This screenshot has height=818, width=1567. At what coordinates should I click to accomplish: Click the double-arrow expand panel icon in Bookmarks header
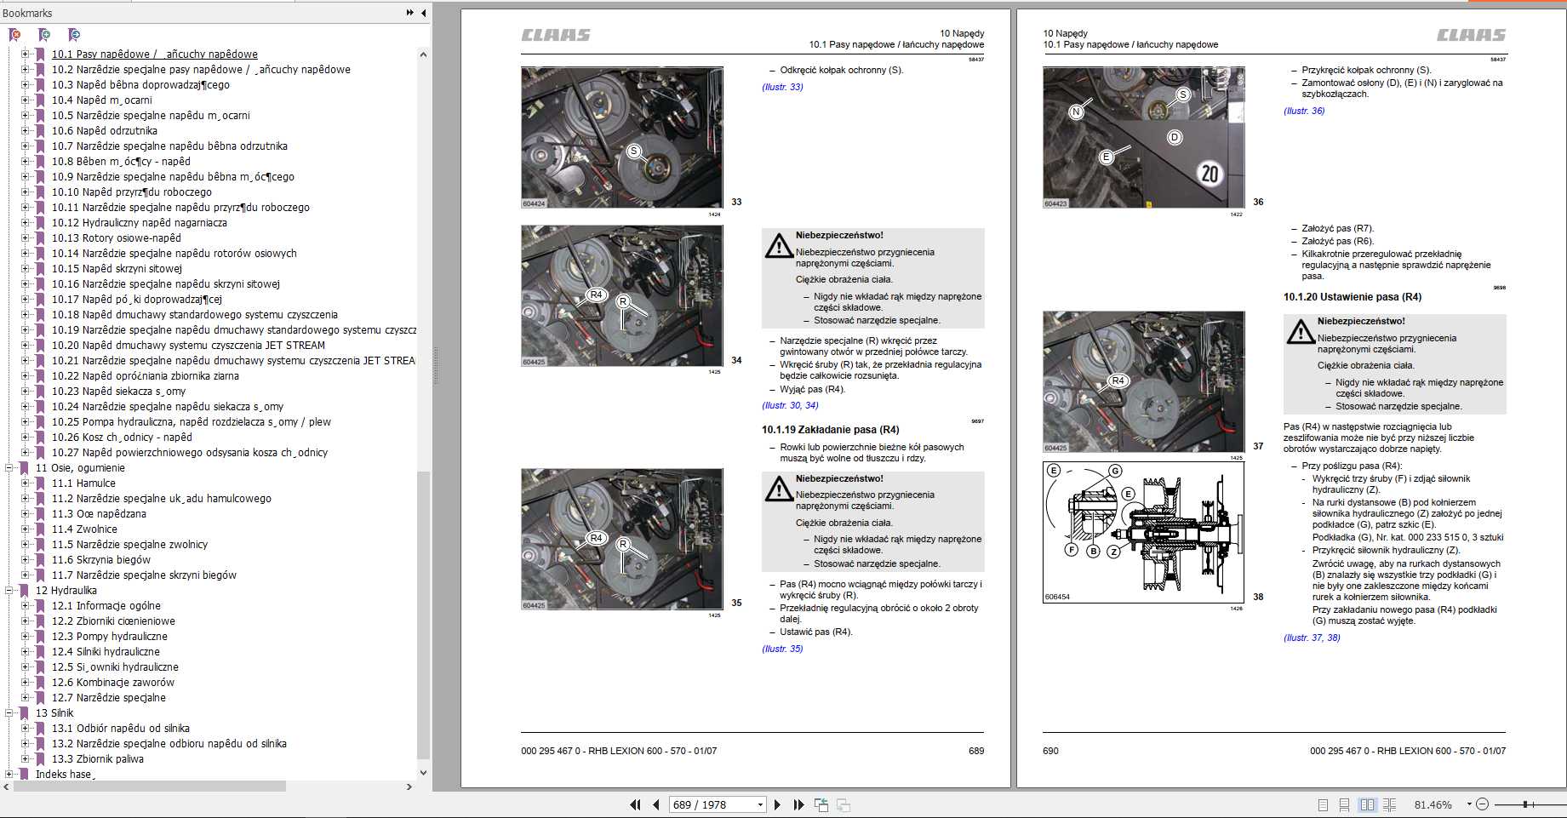point(410,13)
